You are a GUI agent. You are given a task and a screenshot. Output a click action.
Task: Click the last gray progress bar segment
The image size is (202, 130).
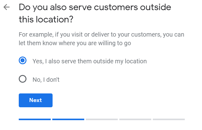tap(169, 120)
